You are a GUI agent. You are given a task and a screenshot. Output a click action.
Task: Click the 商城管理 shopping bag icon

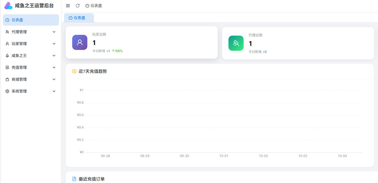[x=7, y=79]
